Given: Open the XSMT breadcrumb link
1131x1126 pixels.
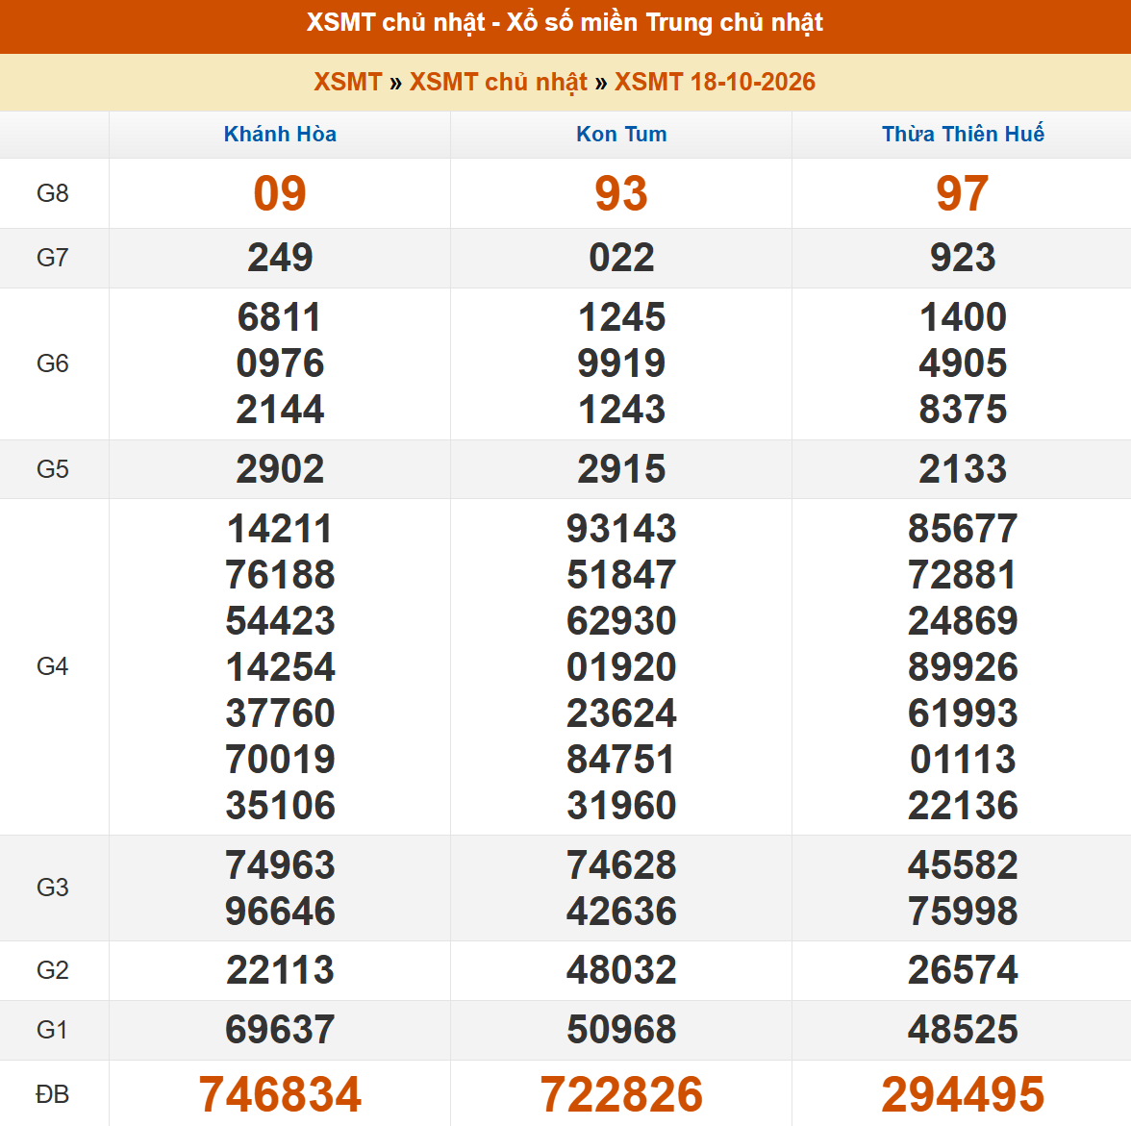Looking at the screenshot, I should [x=348, y=83].
